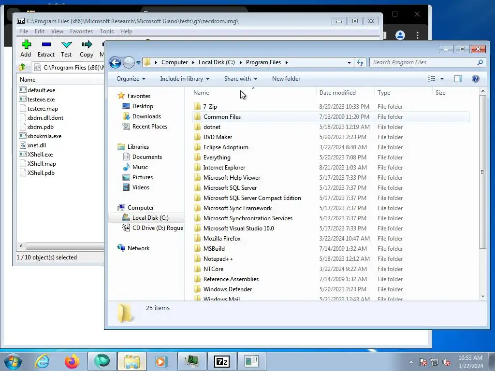This screenshot has height=371, width=495.
Task: Sort by Size column header
Action: 451,93
